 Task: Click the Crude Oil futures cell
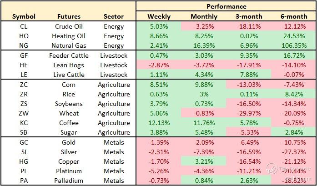click(70, 26)
